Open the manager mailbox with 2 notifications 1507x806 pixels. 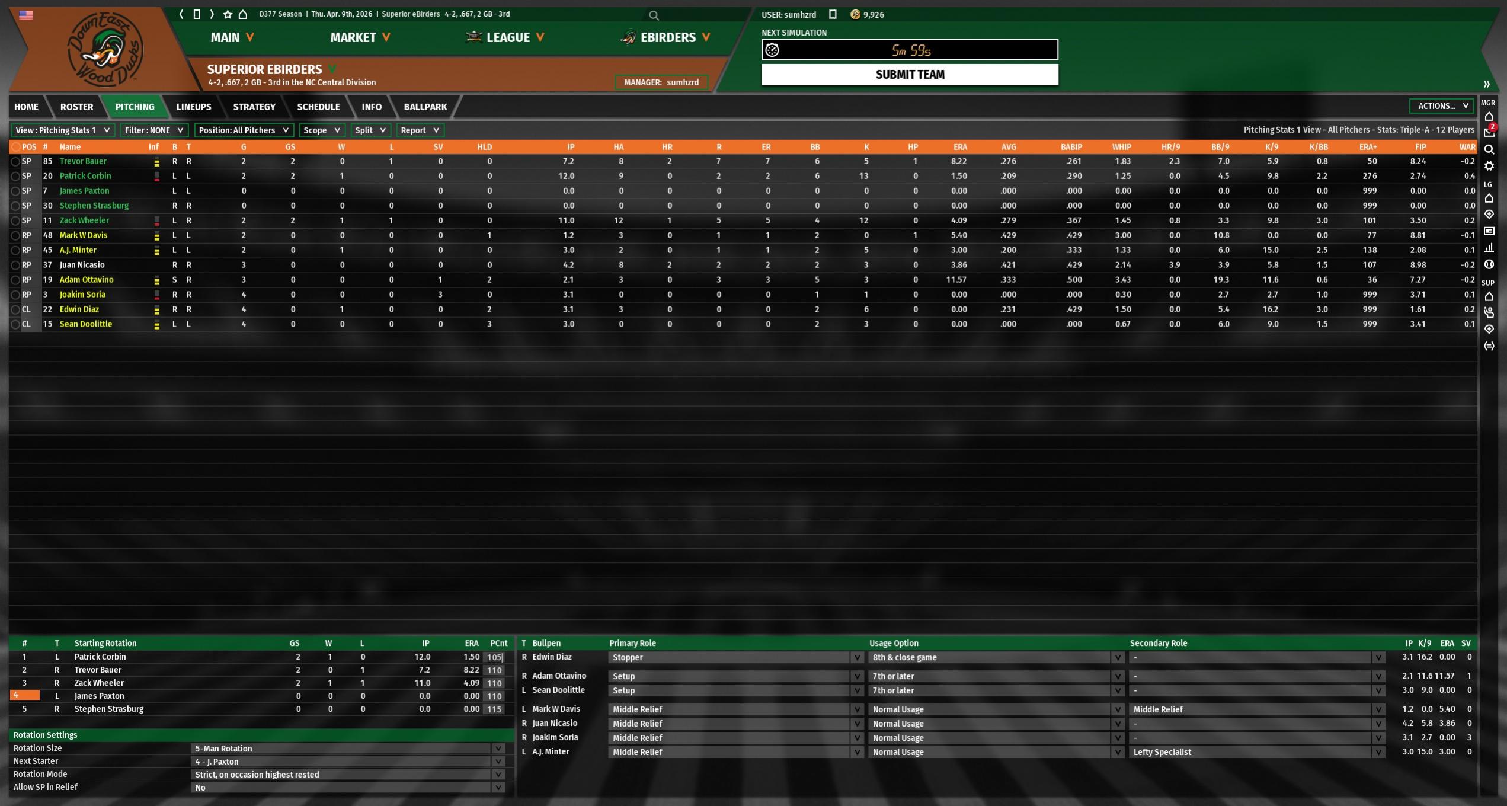pos(1489,132)
